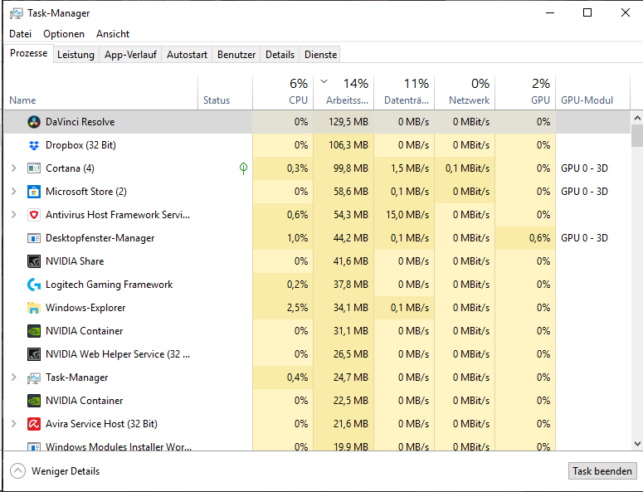This screenshot has height=492, width=643.
Task: Expand the Microsoft Store process group
Action: (x=13, y=192)
